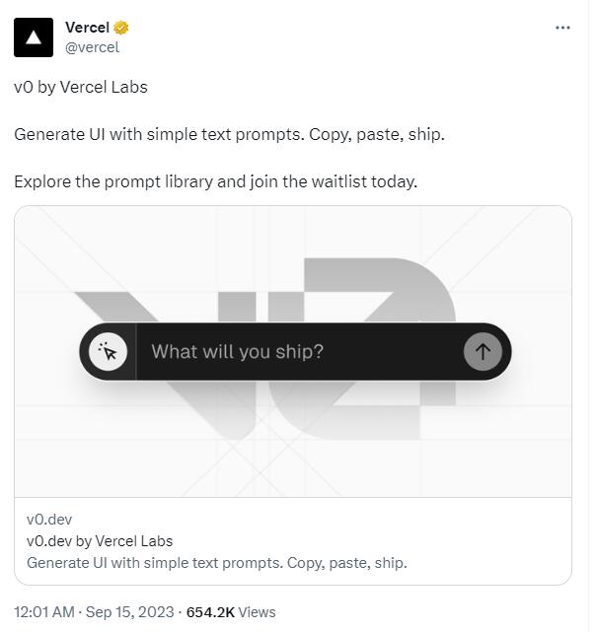Click the Sep 15, 2023 date

130,612
